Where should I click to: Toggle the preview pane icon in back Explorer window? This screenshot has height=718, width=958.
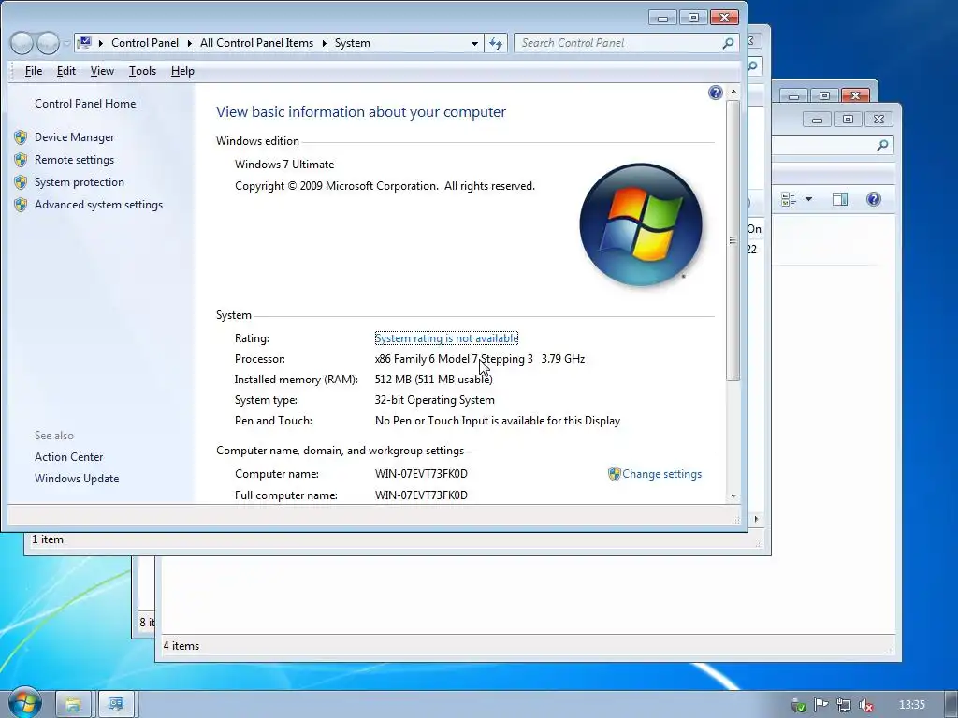coord(840,199)
